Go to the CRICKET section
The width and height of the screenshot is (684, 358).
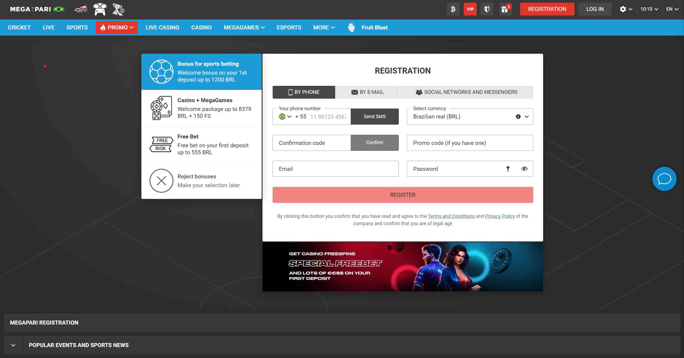(x=19, y=28)
